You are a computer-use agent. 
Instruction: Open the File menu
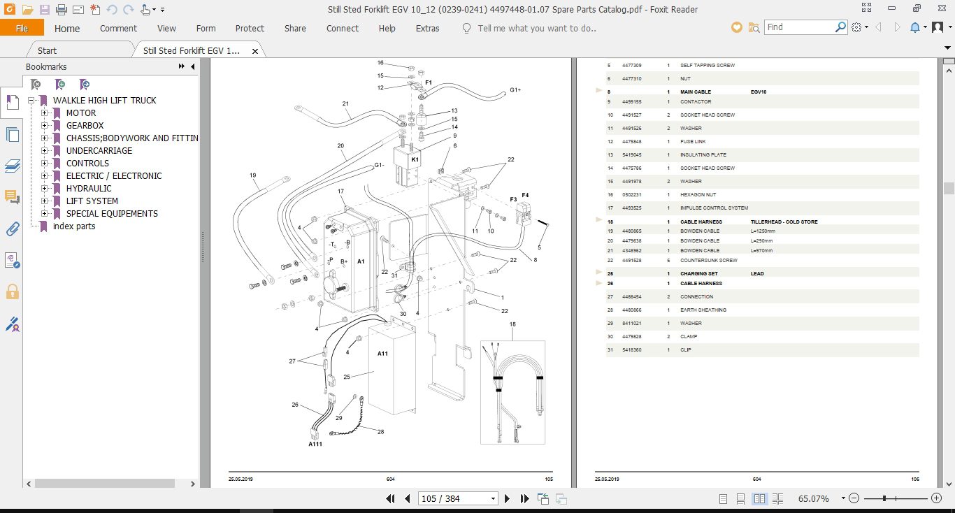pyautogui.click(x=22, y=28)
